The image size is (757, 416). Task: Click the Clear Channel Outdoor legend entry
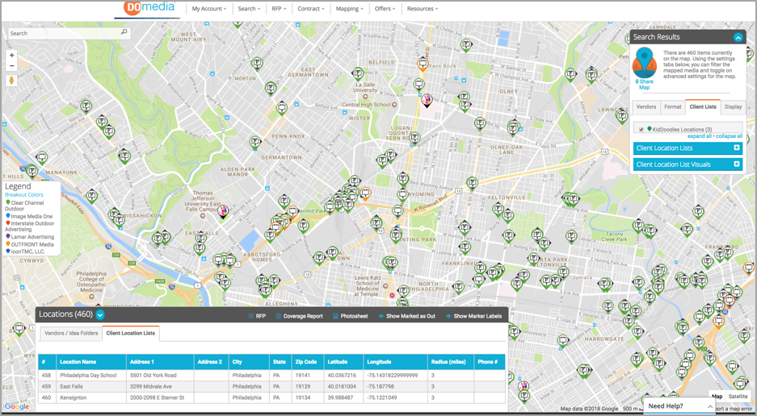pyautogui.click(x=24, y=206)
